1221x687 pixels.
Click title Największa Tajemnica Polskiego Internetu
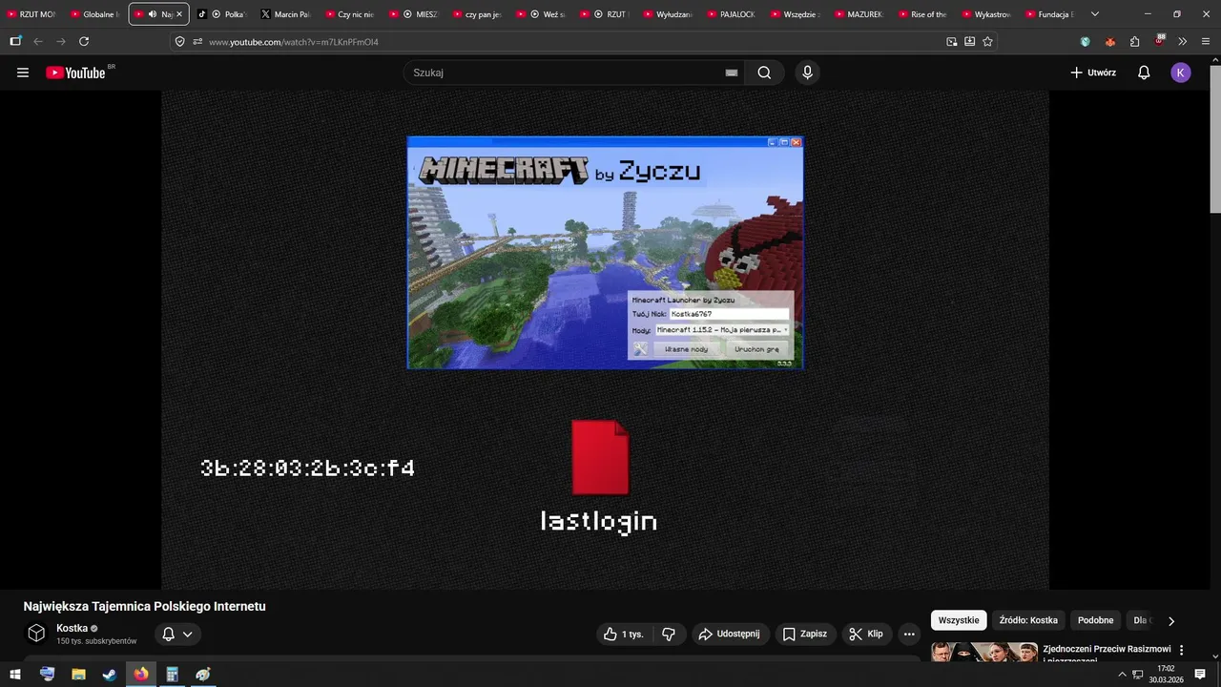pyautogui.click(x=144, y=606)
